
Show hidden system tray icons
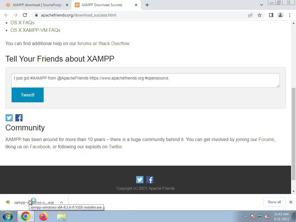point(246,217)
